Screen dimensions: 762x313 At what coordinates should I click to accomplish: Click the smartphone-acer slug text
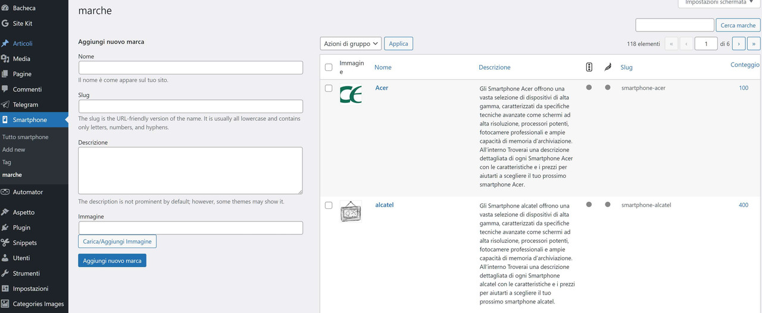[644, 88]
